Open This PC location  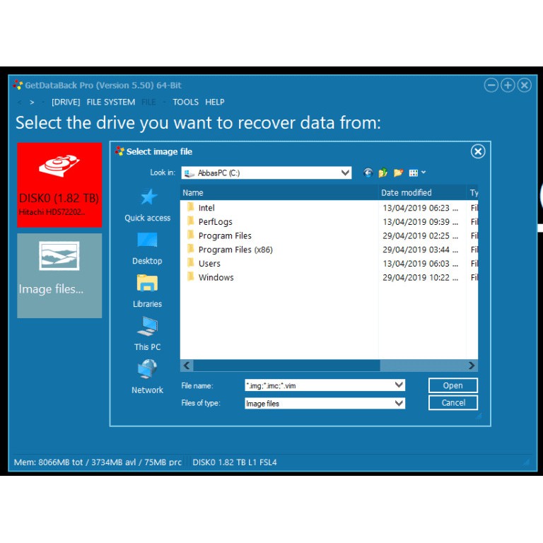click(147, 334)
